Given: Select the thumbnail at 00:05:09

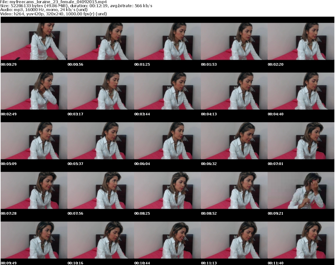Looking at the screenshot, I should pos(34,141).
